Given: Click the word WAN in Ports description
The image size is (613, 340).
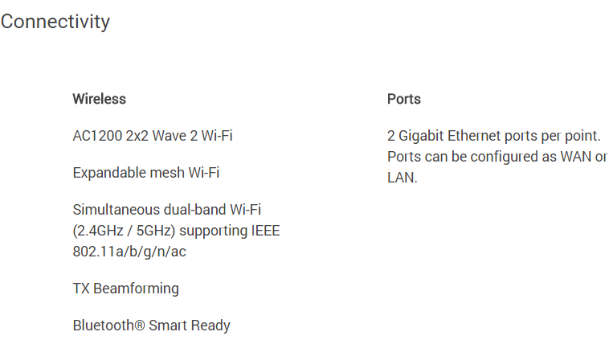Looking at the screenshot, I should click(x=576, y=157).
